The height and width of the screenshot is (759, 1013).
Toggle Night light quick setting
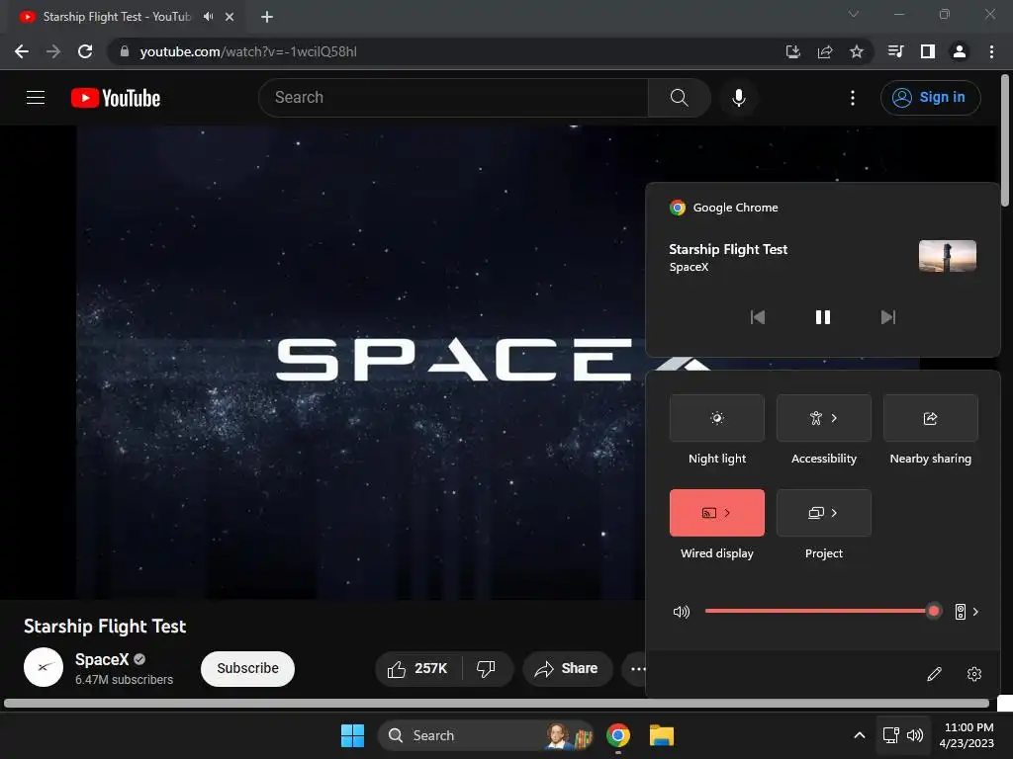pos(717,418)
